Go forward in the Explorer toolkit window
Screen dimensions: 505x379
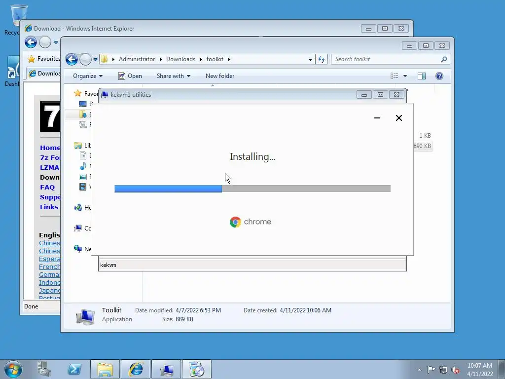point(85,59)
